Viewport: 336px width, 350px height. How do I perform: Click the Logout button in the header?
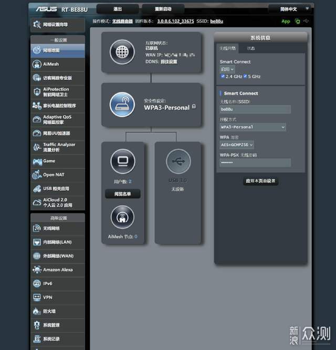coord(118,9)
